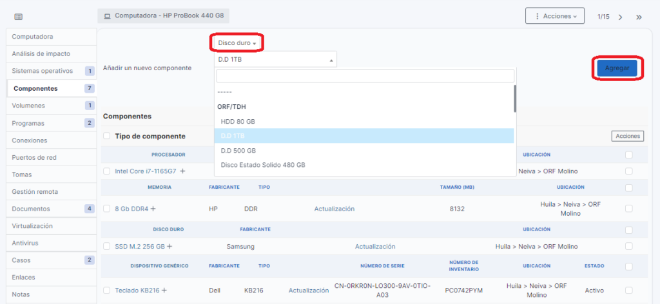Image resolution: width=660 pixels, height=304 pixels.
Task: Click the search field inside dropdown
Action: pos(364,76)
